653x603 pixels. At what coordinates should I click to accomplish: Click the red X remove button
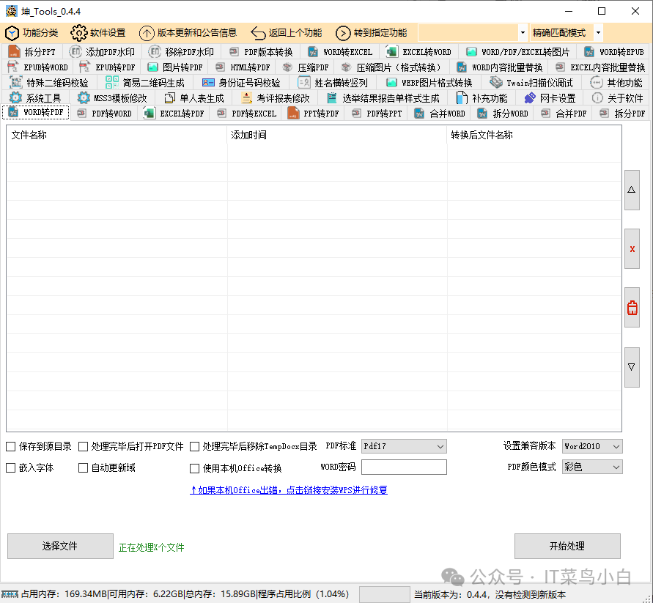632,249
